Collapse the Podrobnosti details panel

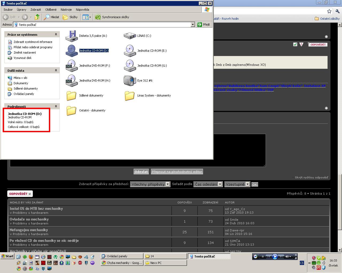[x=56, y=106]
